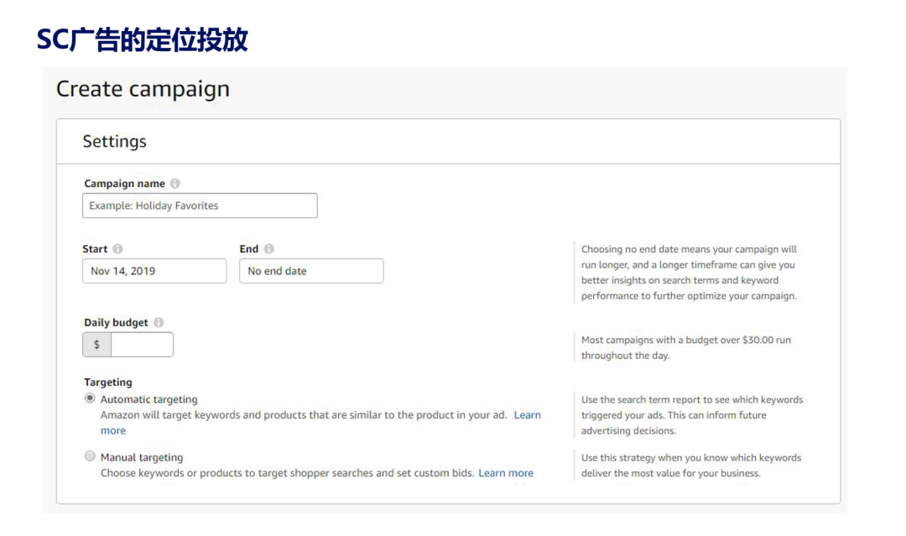Open the Start date picker Nov 14, 2019

(154, 271)
